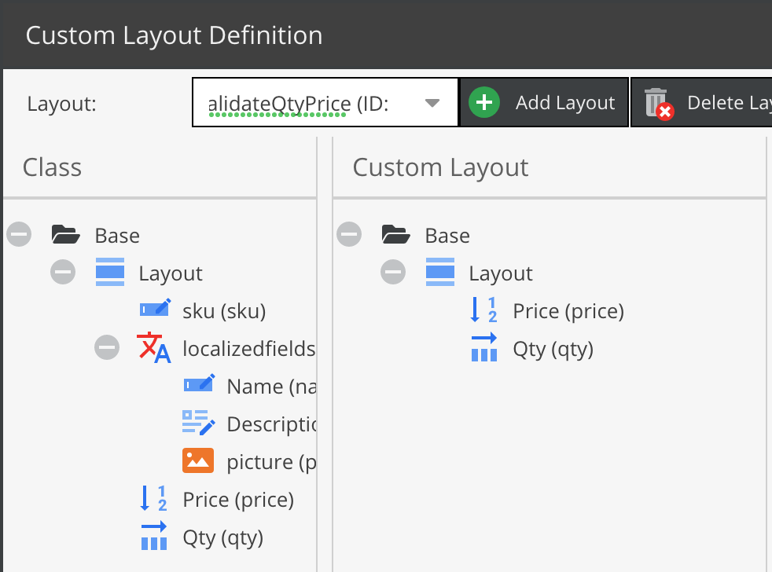Select Qty (qty) in Class tree
The image size is (772, 572).
tap(222, 537)
